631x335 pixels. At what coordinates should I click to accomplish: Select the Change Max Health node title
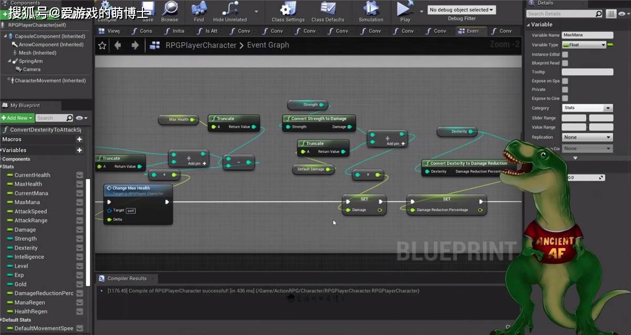tap(131, 188)
